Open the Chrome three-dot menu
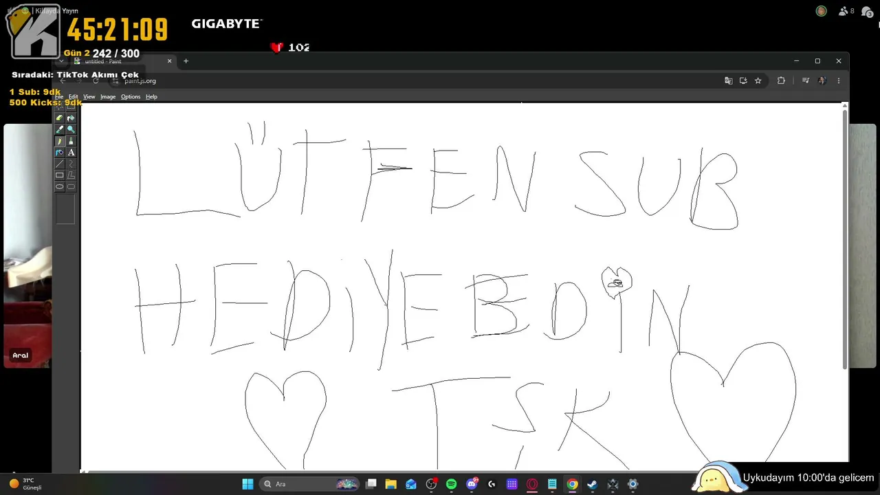 pyautogui.click(x=839, y=80)
